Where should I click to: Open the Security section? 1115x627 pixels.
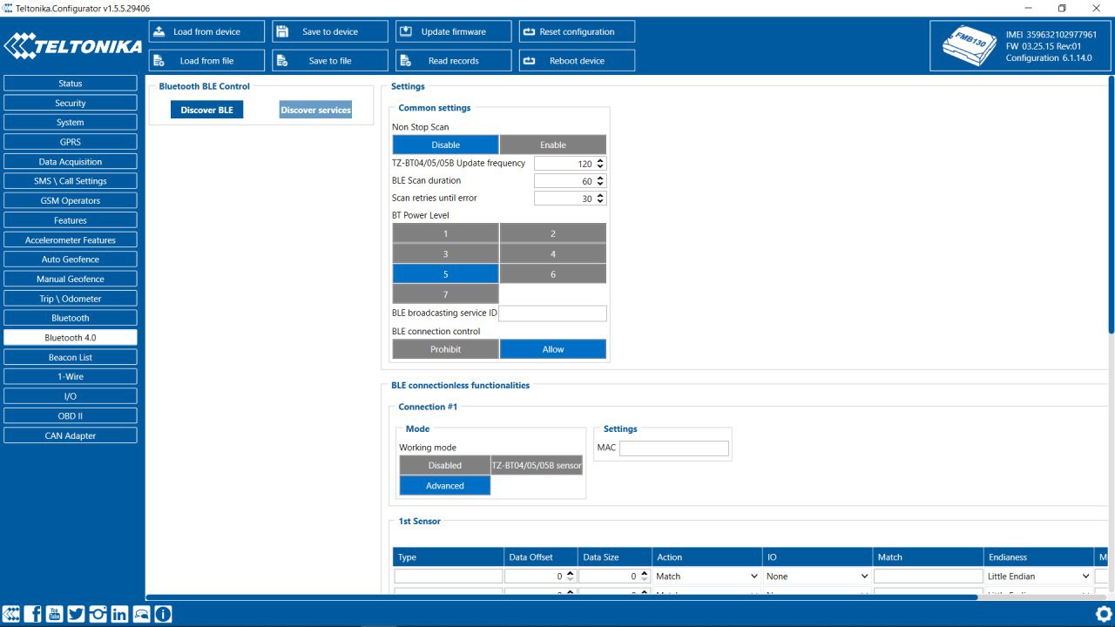(71, 103)
